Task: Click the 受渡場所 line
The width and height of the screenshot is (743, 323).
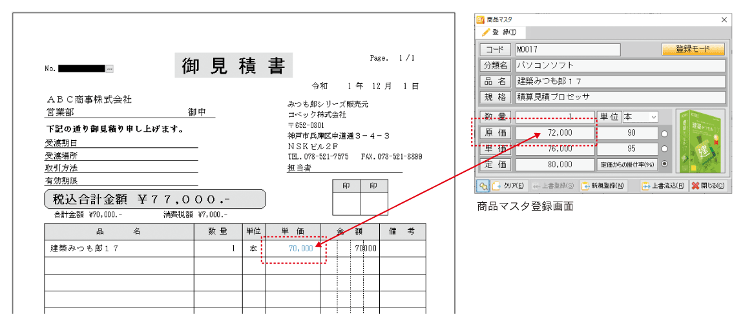Action: (121, 155)
